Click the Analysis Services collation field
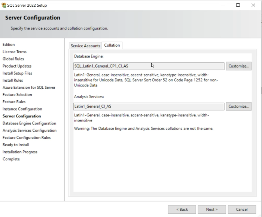Image resolution: width=262 pixels, height=217 pixels. tap(149, 107)
